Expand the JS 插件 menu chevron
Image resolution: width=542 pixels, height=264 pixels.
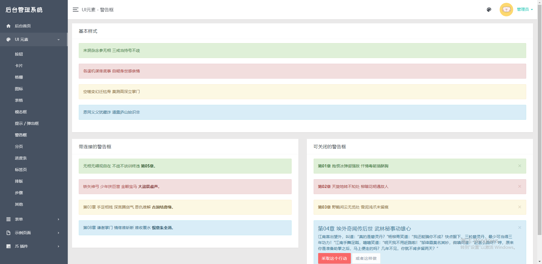click(x=58, y=246)
